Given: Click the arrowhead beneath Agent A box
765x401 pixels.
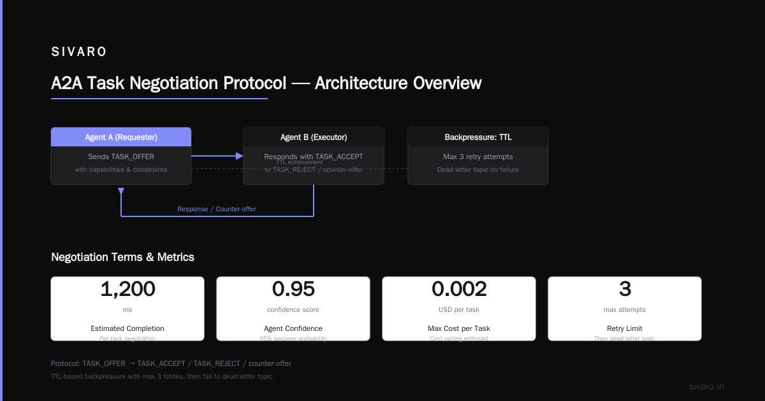Looking at the screenshot, I should (x=121, y=190).
